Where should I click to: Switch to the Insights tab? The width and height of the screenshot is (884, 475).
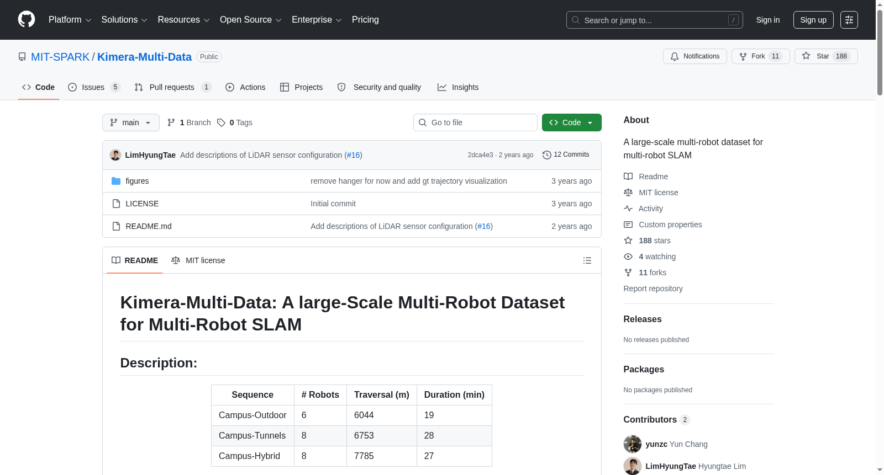click(x=458, y=87)
